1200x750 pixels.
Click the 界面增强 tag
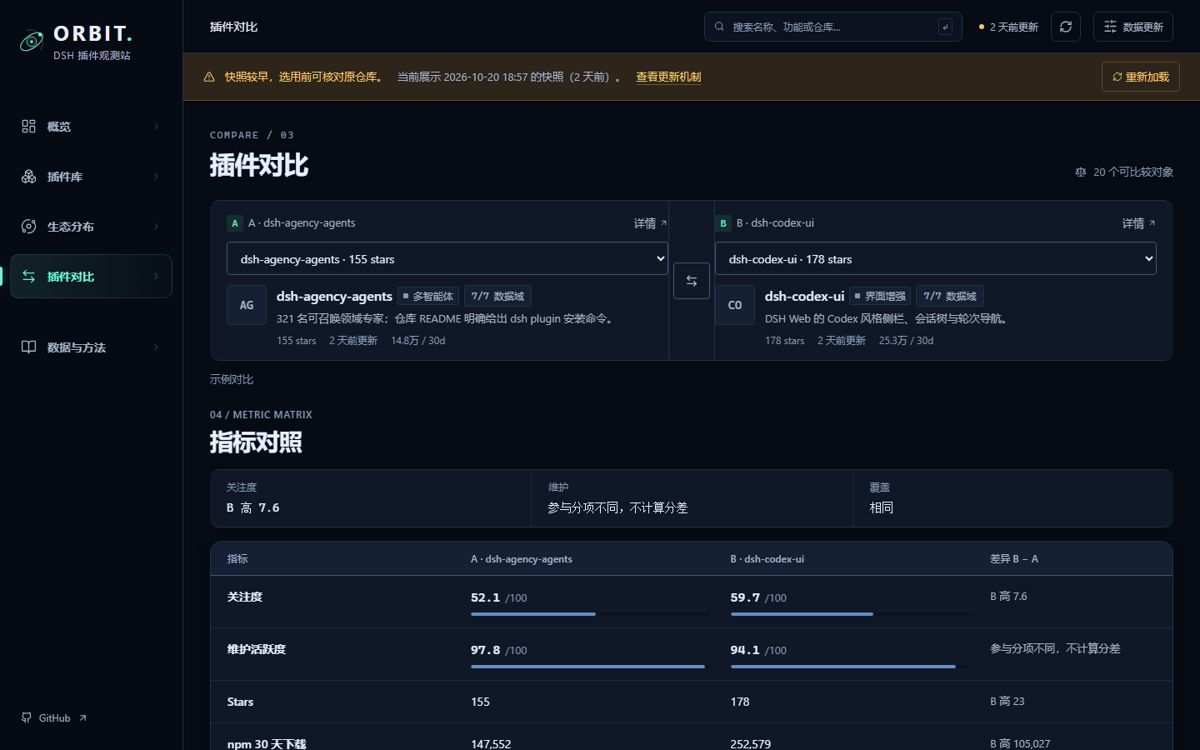coord(881,296)
